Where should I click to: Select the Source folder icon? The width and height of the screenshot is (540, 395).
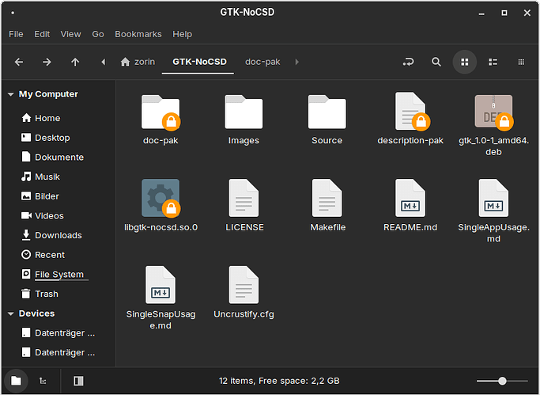(x=327, y=112)
